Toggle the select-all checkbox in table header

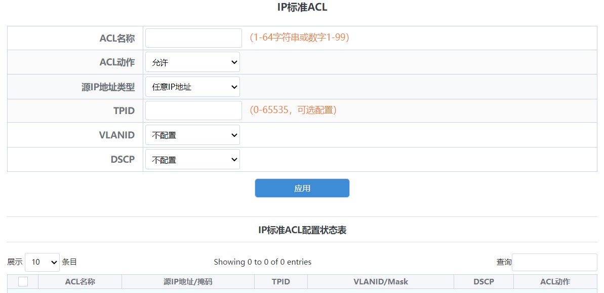pyautogui.click(x=23, y=281)
